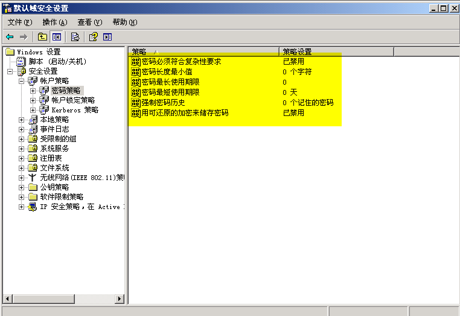The width and height of the screenshot is (460, 316).
Task: Expand the 帐户锁定策略 tree node
Action: coord(33,100)
